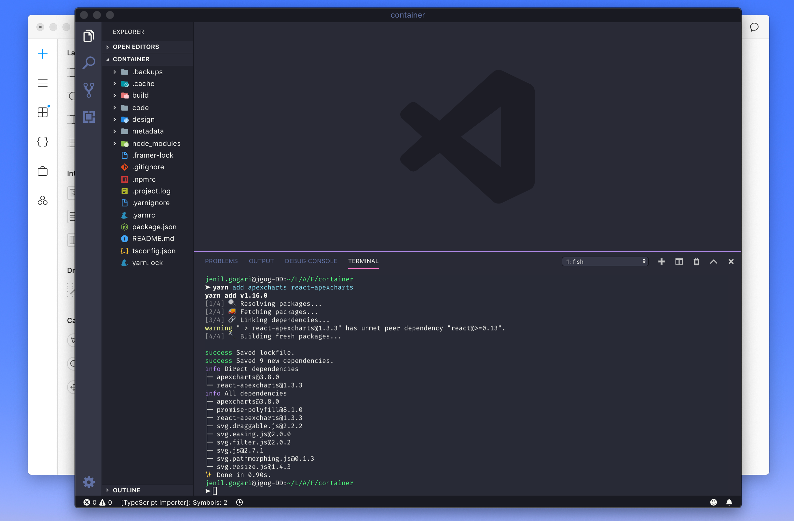This screenshot has height=521, width=794.
Task: Open the Manage gear icon in activity bar
Action: (x=89, y=482)
